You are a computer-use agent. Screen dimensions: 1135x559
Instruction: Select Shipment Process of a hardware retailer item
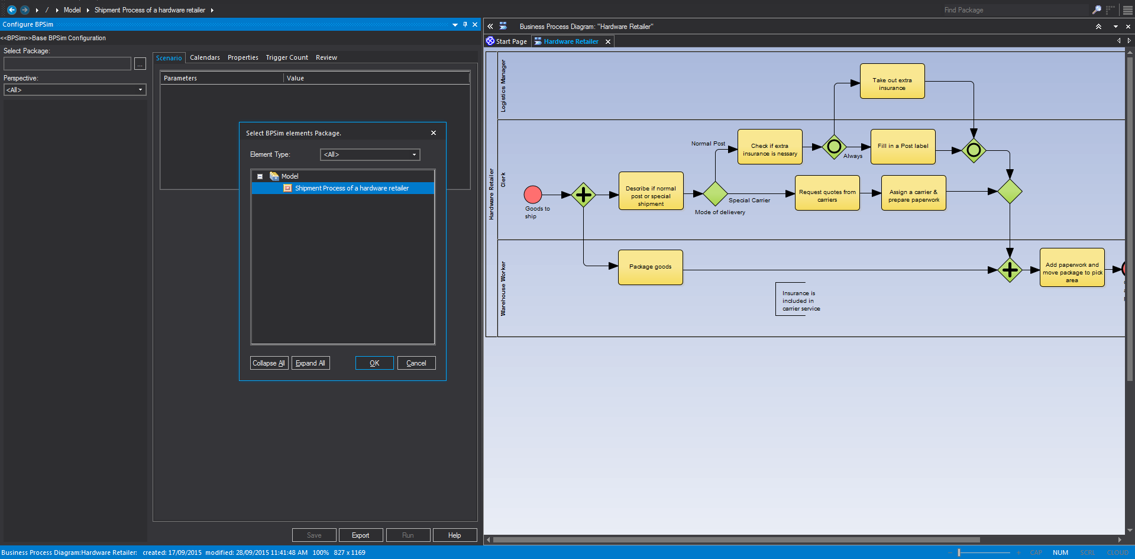(x=351, y=188)
